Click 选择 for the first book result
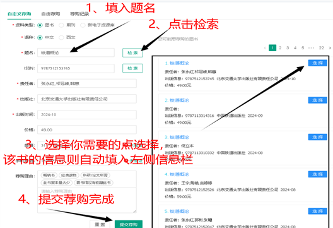333x228 pixels. pos(317,63)
